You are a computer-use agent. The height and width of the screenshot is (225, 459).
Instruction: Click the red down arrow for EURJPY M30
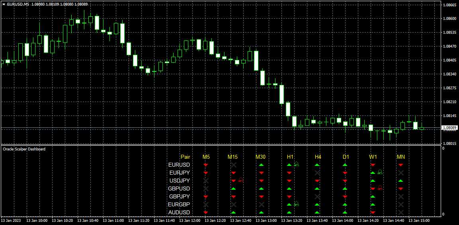[262, 173]
